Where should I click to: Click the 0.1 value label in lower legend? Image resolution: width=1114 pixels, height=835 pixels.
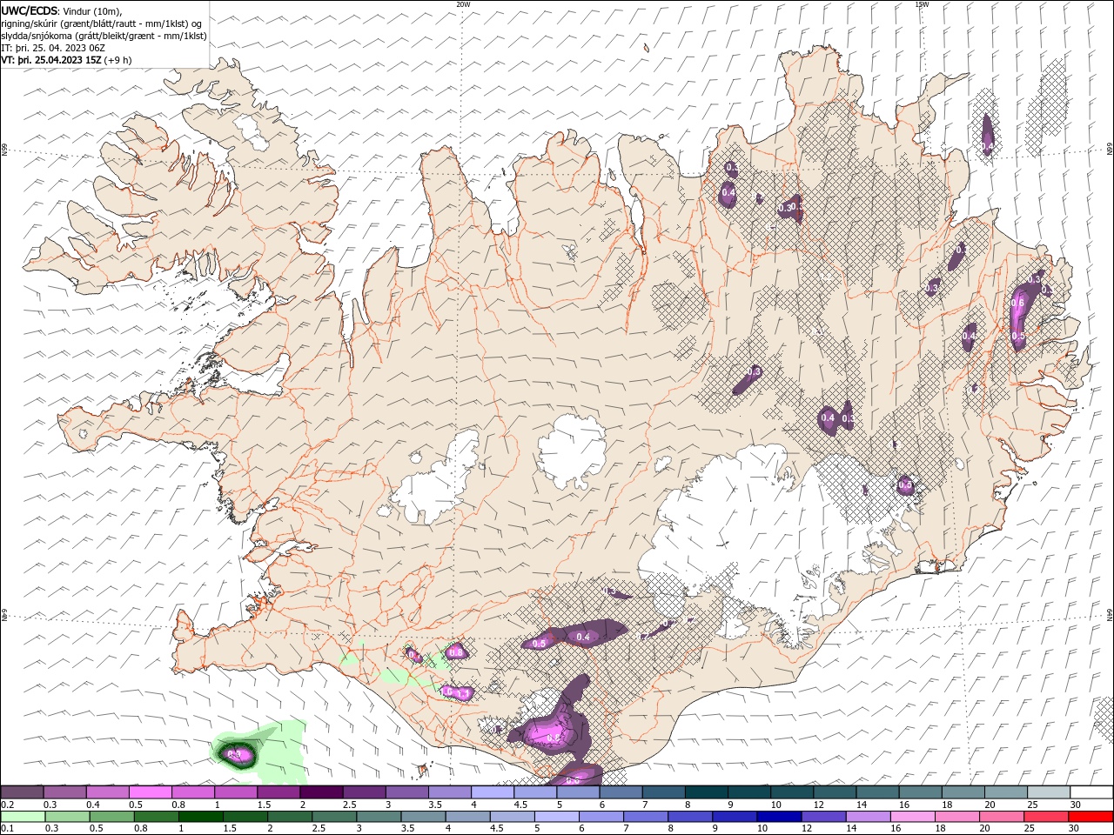point(7,828)
